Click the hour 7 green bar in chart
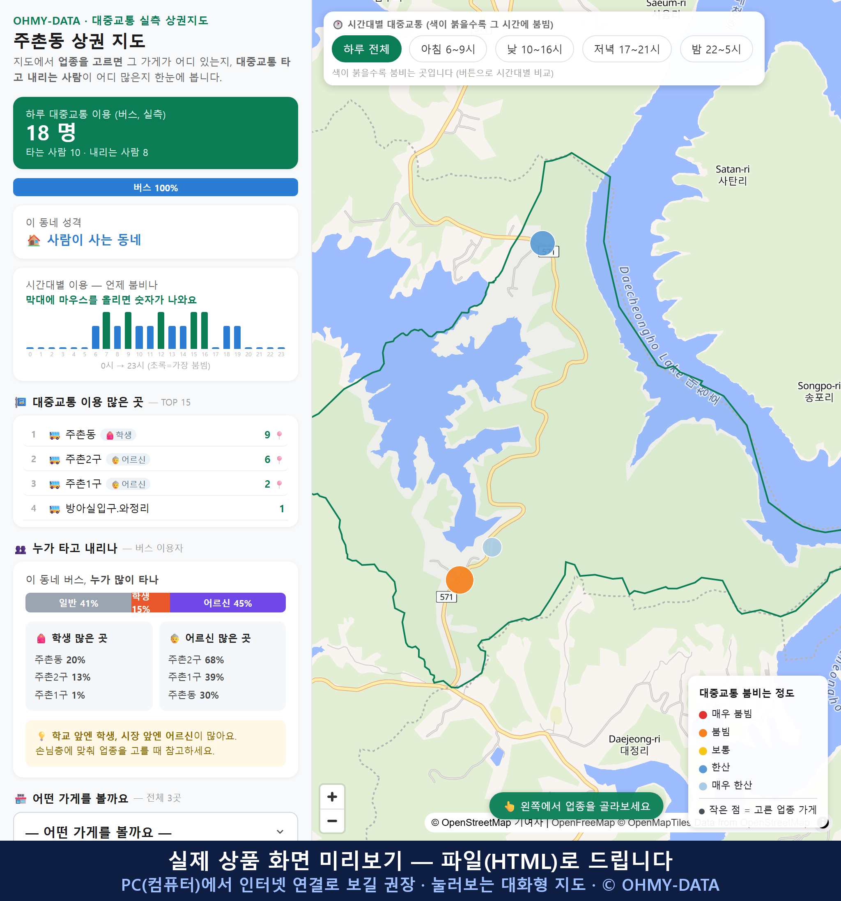 pos(106,330)
